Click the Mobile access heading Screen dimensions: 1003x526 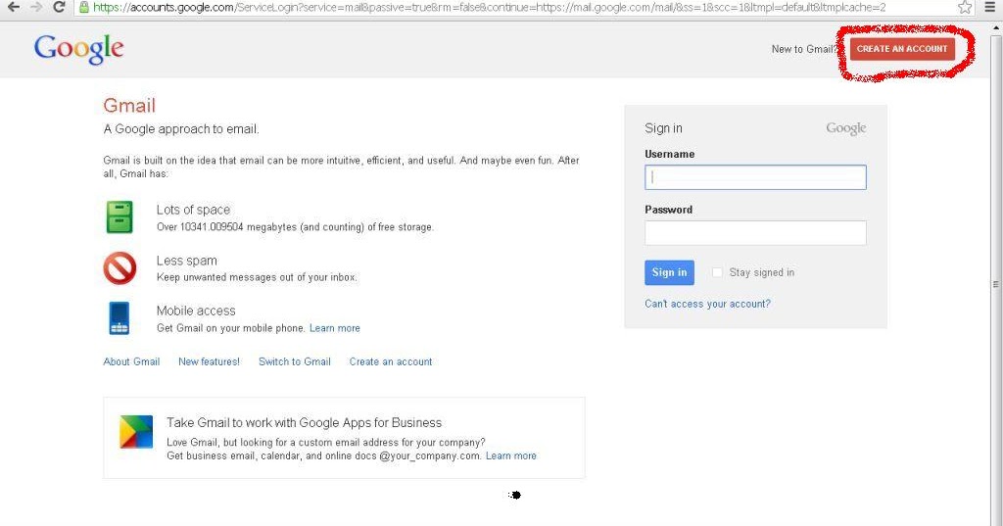pyautogui.click(x=196, y=311)
